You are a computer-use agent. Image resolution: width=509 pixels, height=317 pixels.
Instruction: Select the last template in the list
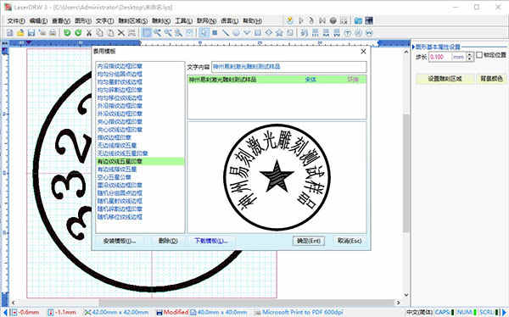tap(120, 217)
